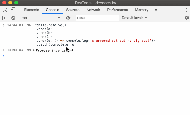Open the top JavaScript context dropdown
Image resolution: width=190 pixels, height=115 pixels.
41,18
